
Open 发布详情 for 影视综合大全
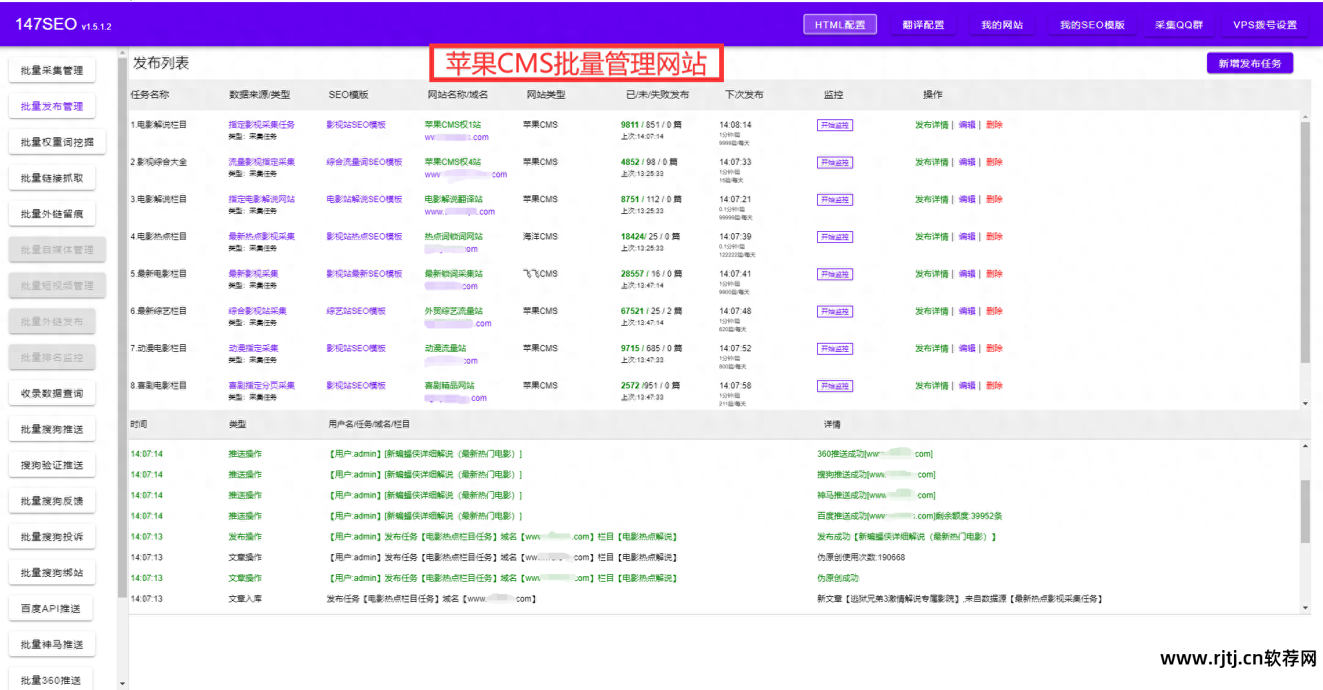932,162
